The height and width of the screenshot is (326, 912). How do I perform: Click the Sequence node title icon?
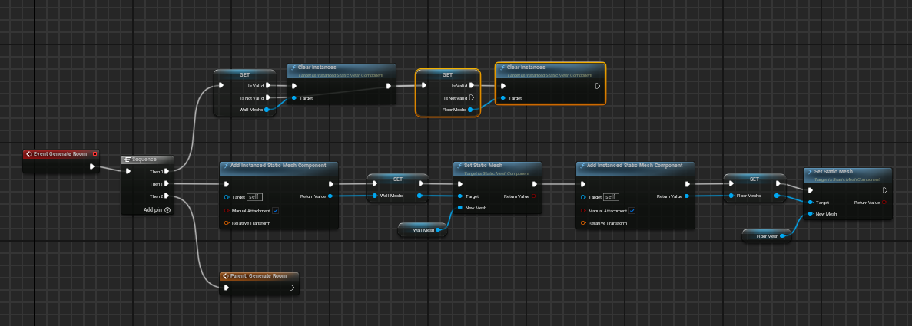tap(128, 160)
